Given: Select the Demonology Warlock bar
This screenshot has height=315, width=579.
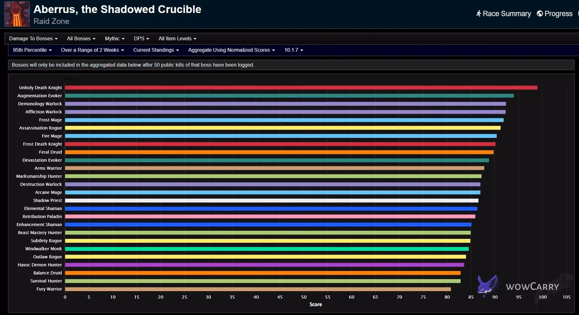Looking at the screenshot, I should [286, 104].
